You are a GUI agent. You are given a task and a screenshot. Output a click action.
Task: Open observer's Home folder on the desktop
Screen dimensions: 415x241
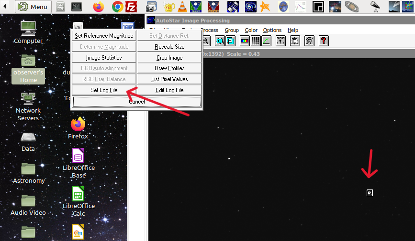(x=28, y=69)
